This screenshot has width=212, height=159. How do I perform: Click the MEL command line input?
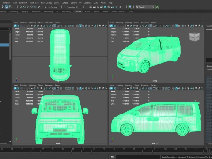point(137,157)
